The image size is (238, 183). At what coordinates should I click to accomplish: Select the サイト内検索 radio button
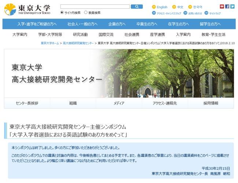click(x=62, y=12)
